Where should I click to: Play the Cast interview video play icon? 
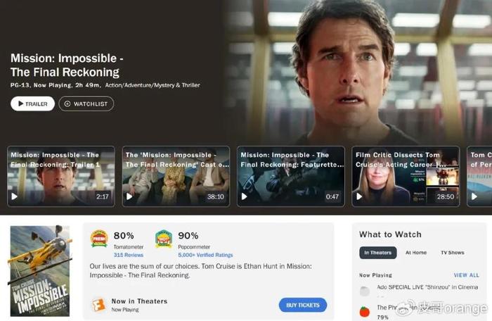129,196
